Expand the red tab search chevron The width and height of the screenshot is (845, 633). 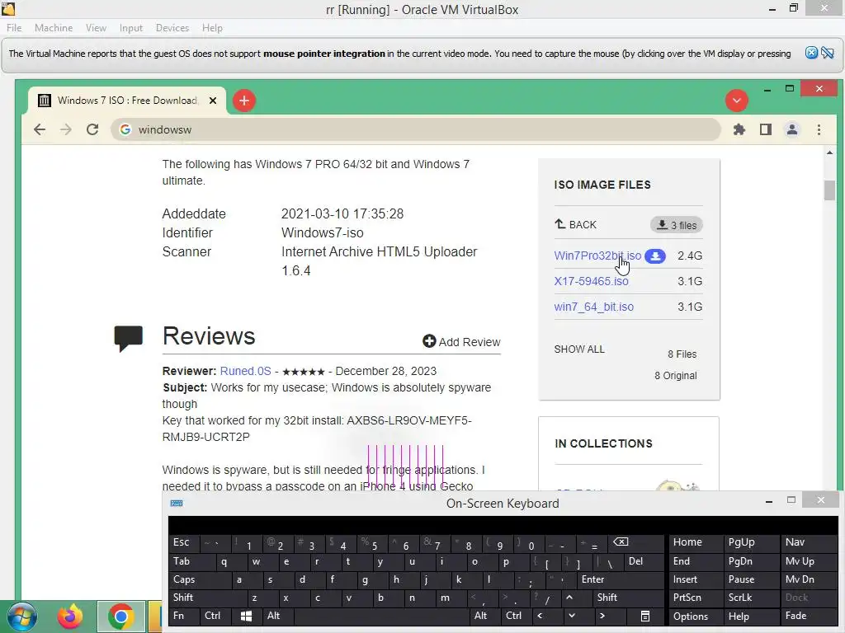tap(737, 101)
